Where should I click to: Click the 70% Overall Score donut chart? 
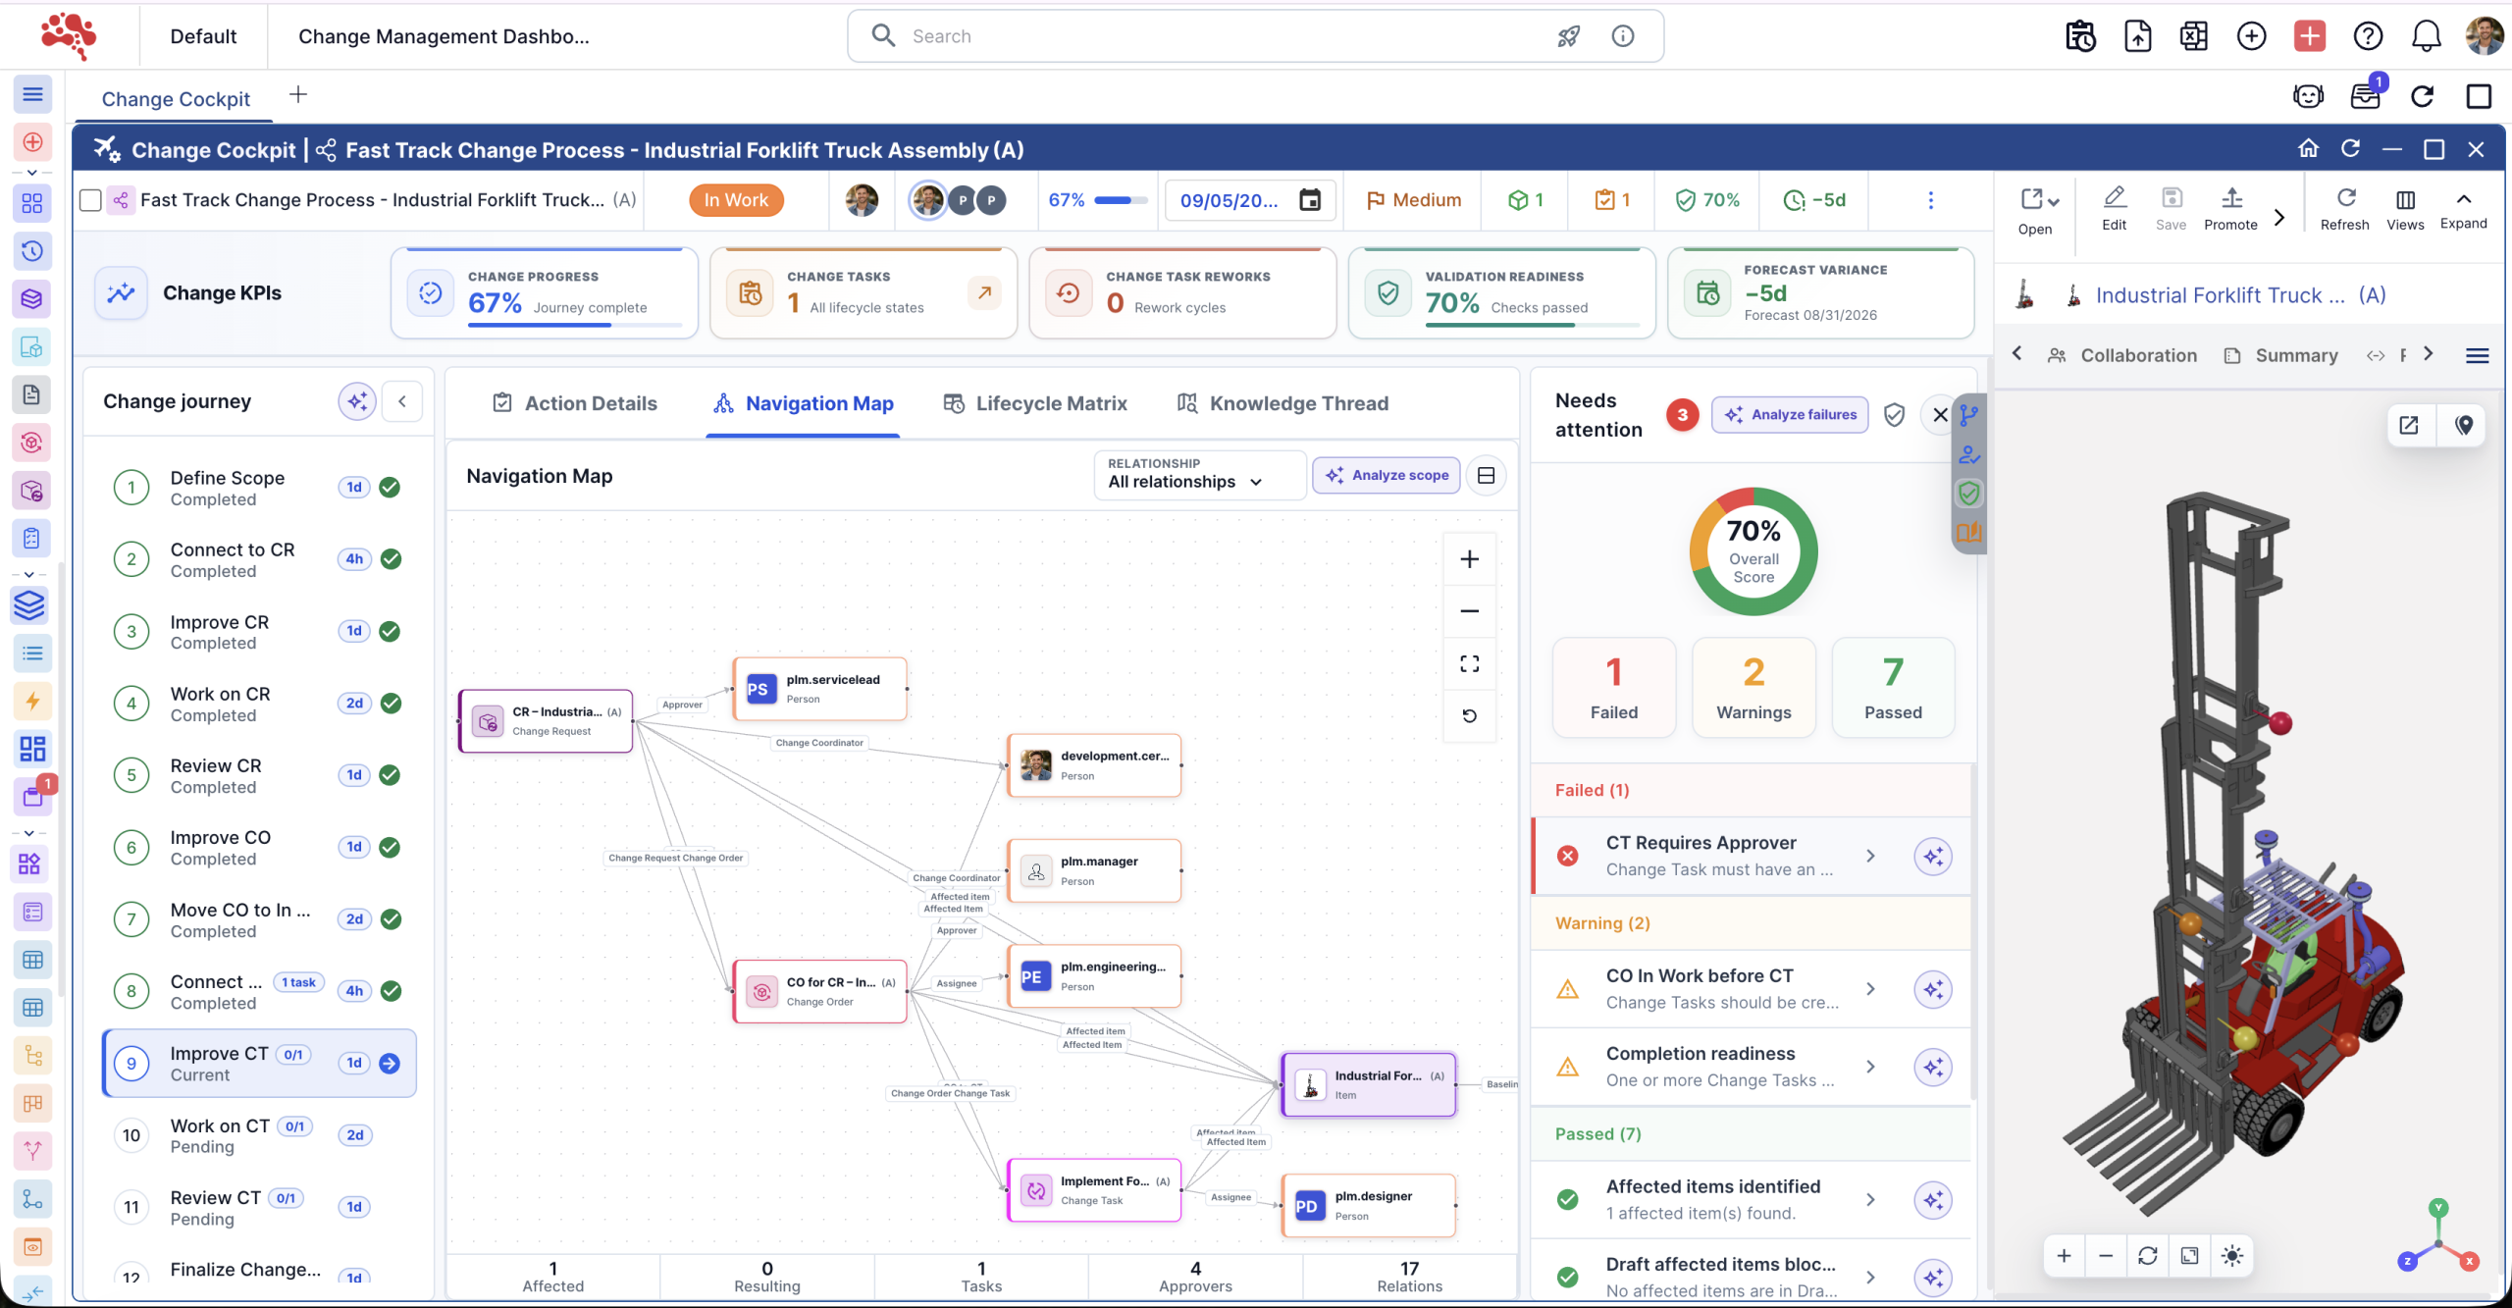(1753, 551)
